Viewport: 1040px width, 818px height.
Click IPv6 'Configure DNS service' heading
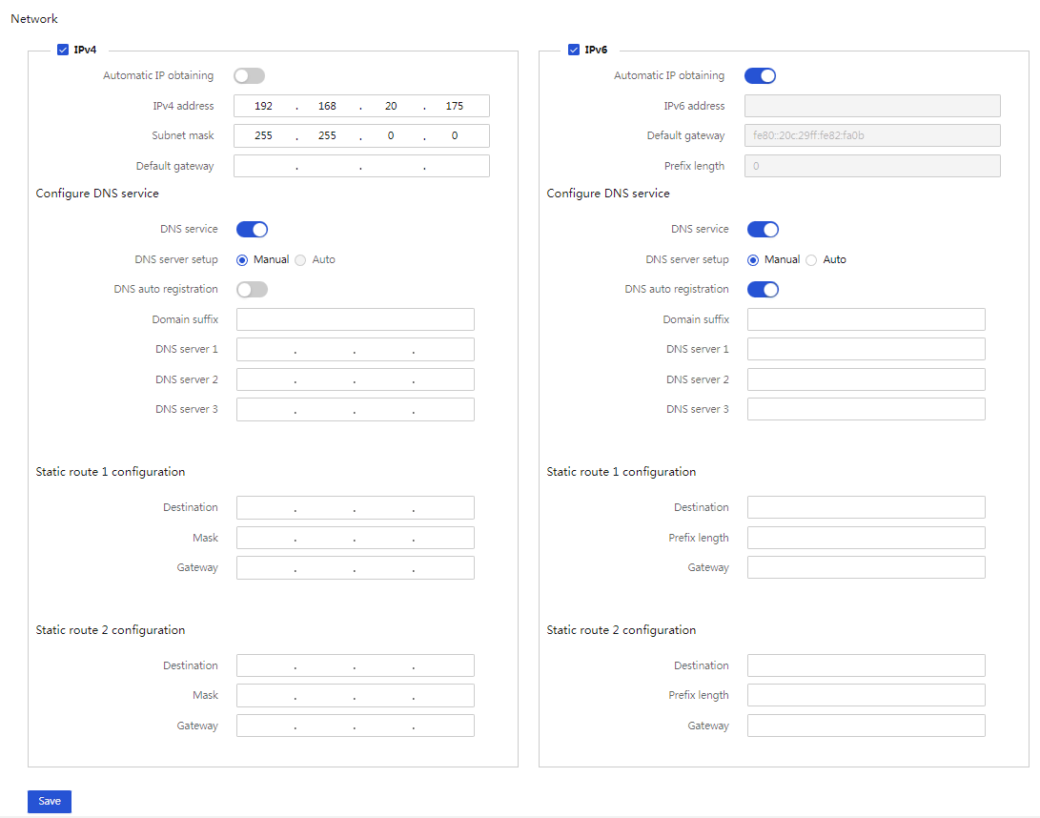608,194
